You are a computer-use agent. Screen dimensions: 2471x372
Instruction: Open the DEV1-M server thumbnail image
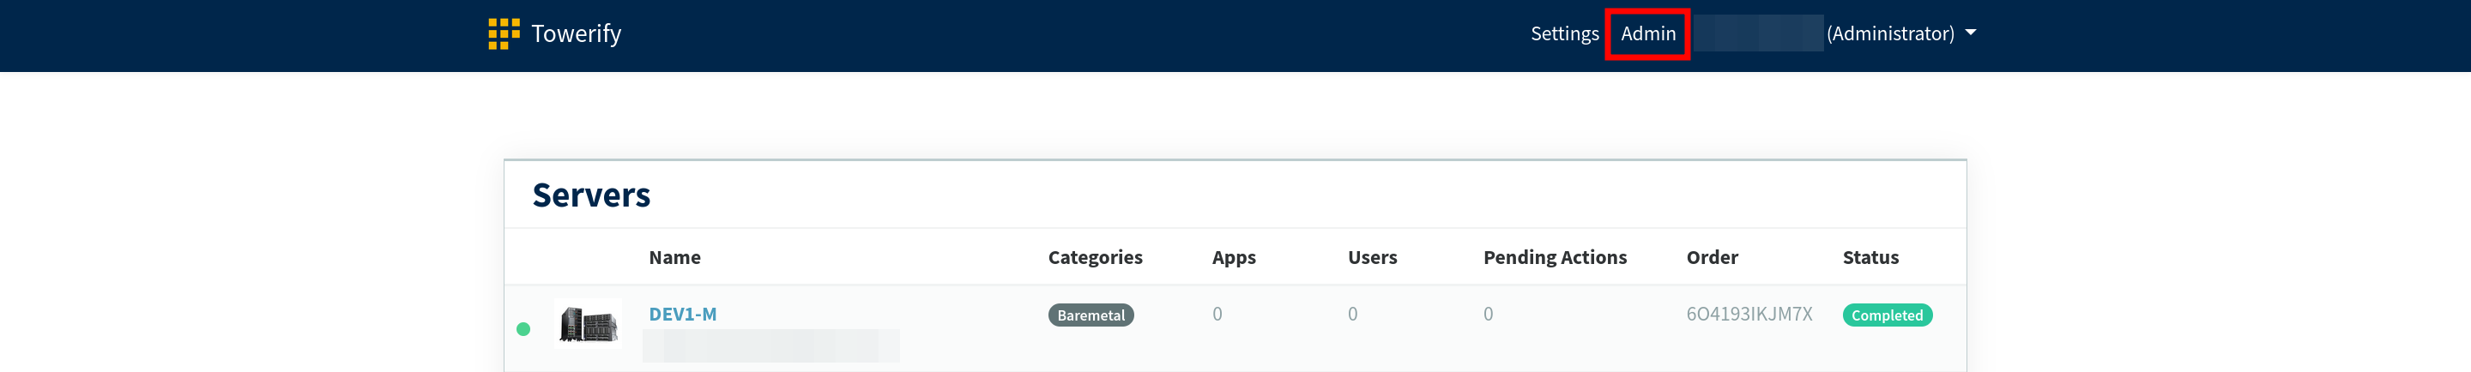click(x=588, y=324)
